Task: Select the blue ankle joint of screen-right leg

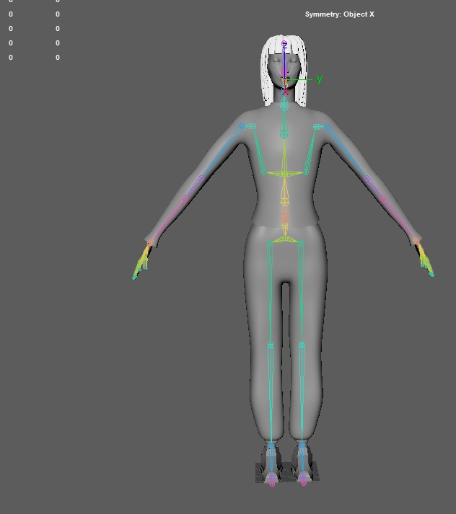Action: coord(302,446)
